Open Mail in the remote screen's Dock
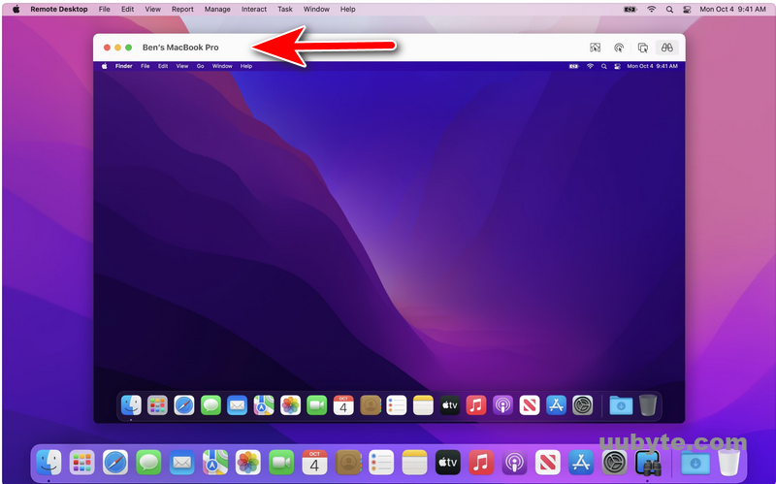Screen dimensions: 776x484 click(x=237, y=405)
